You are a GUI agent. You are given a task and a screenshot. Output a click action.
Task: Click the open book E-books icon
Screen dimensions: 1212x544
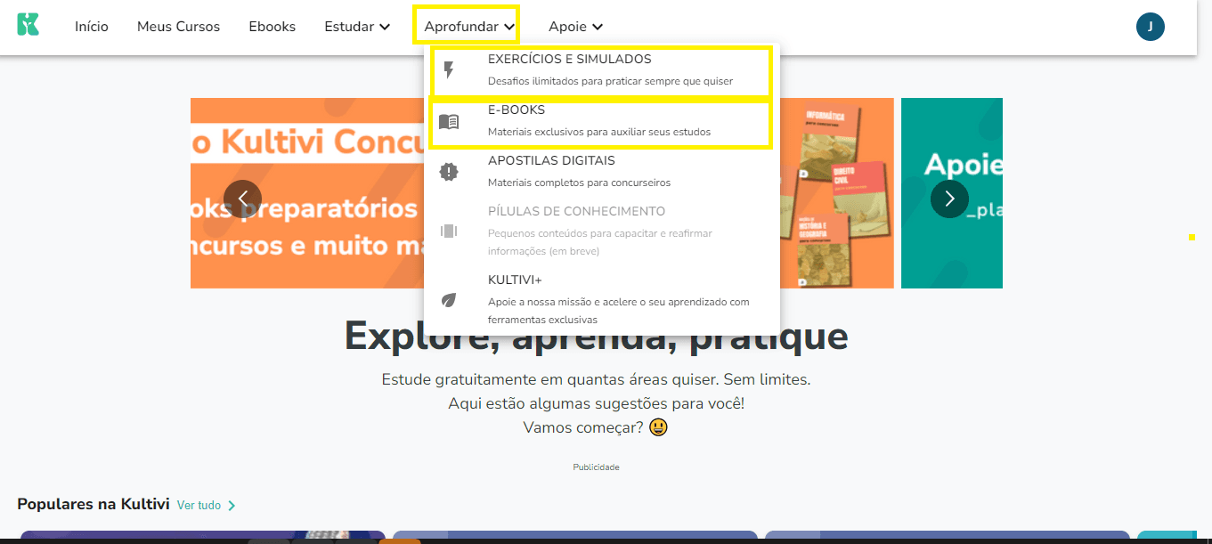click(449, 122)
